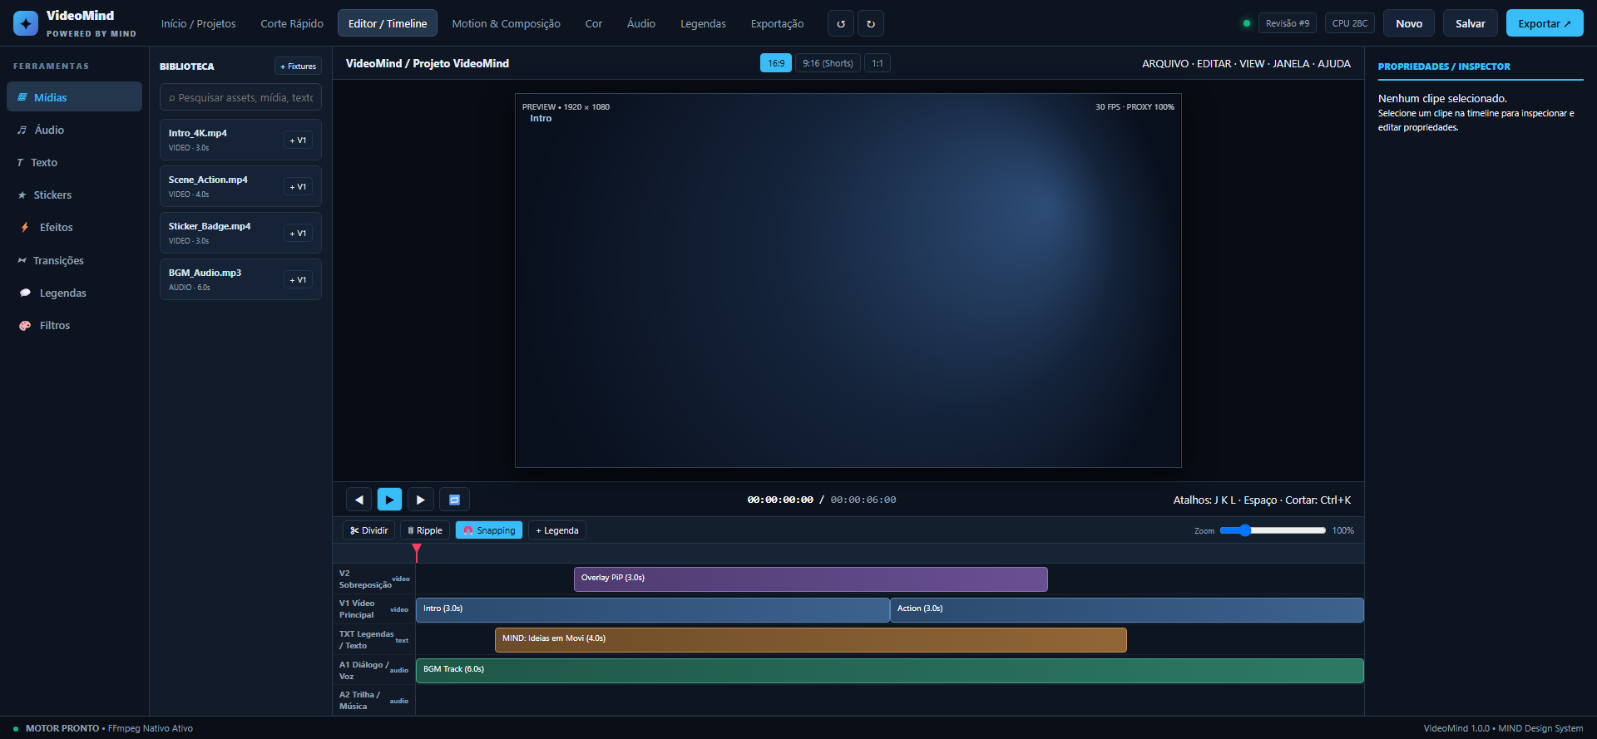Image resolution: width=1597 pixels, height=739 pixels.
Task: Select the 16:9 aspect ratio
Action: point(776,63)
